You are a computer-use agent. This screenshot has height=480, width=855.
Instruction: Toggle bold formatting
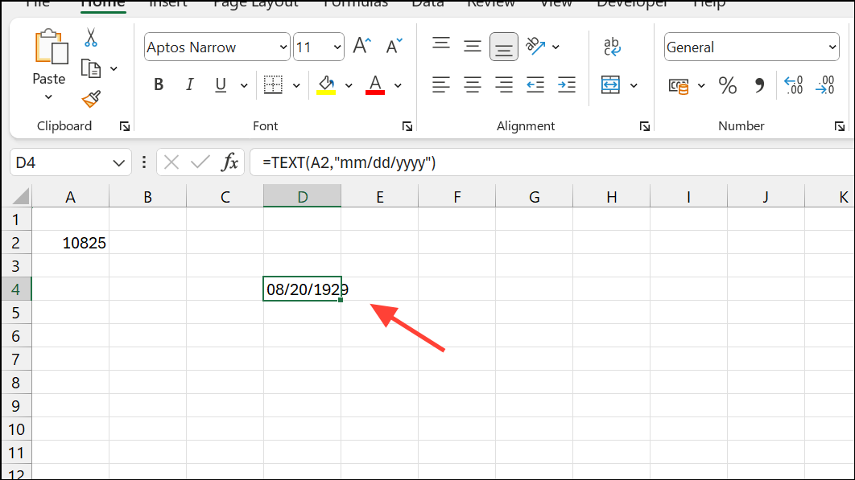[x=159, y=84]
